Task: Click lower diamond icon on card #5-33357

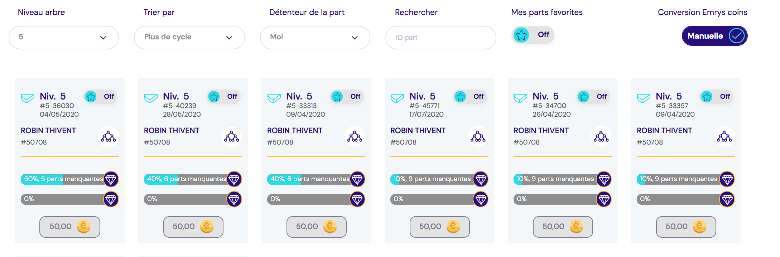Action: coord(727,199)
